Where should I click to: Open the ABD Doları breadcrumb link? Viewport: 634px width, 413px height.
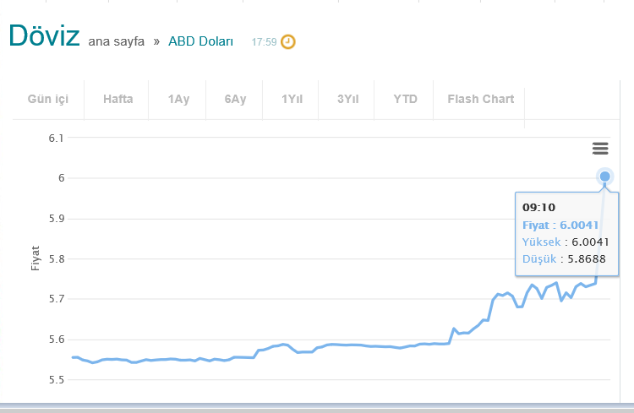[200, 41]
